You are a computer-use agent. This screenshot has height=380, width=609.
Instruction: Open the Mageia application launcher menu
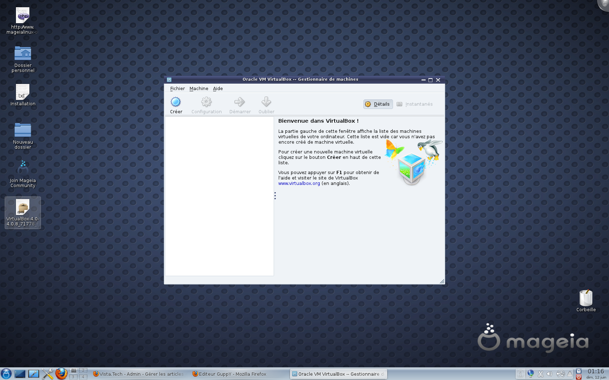[6, 373]
